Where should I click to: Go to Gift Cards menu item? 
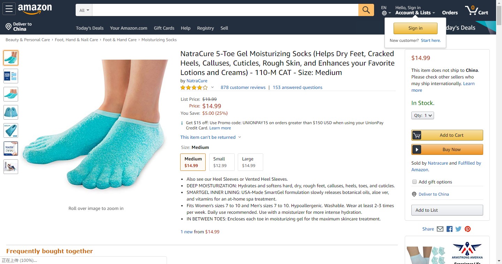click(164, 28)
